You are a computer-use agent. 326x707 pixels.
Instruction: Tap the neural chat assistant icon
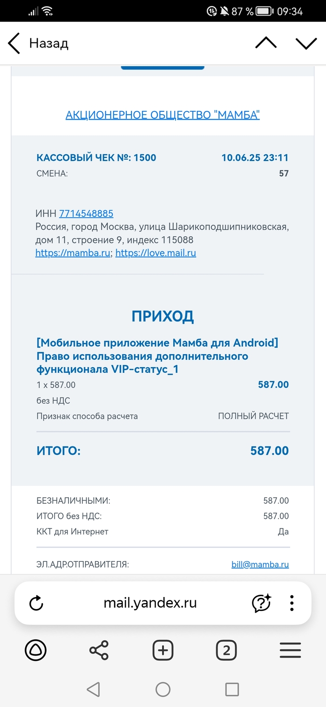(x=261, y=603)
